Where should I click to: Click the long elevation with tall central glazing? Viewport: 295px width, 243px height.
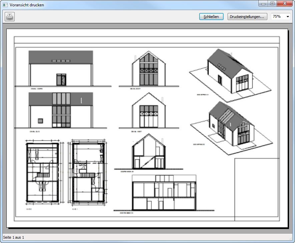pyautogui.click(x=61, y=110)
